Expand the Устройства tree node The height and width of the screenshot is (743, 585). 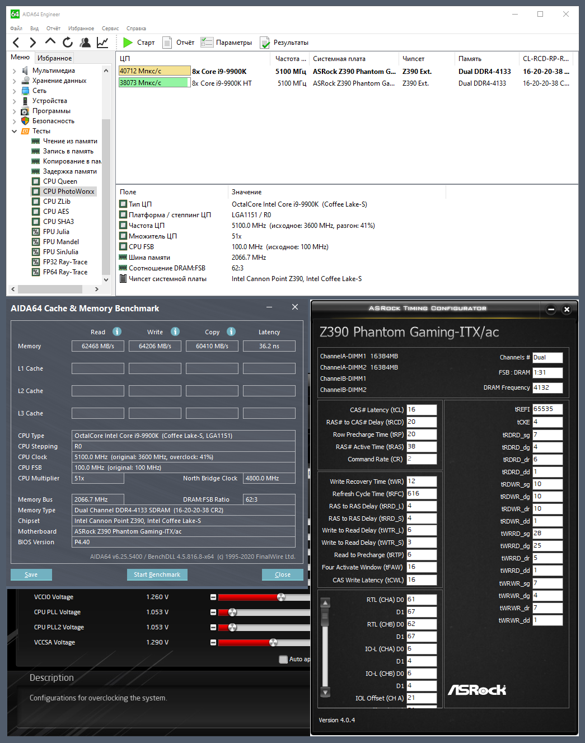(x=14, y=101)
